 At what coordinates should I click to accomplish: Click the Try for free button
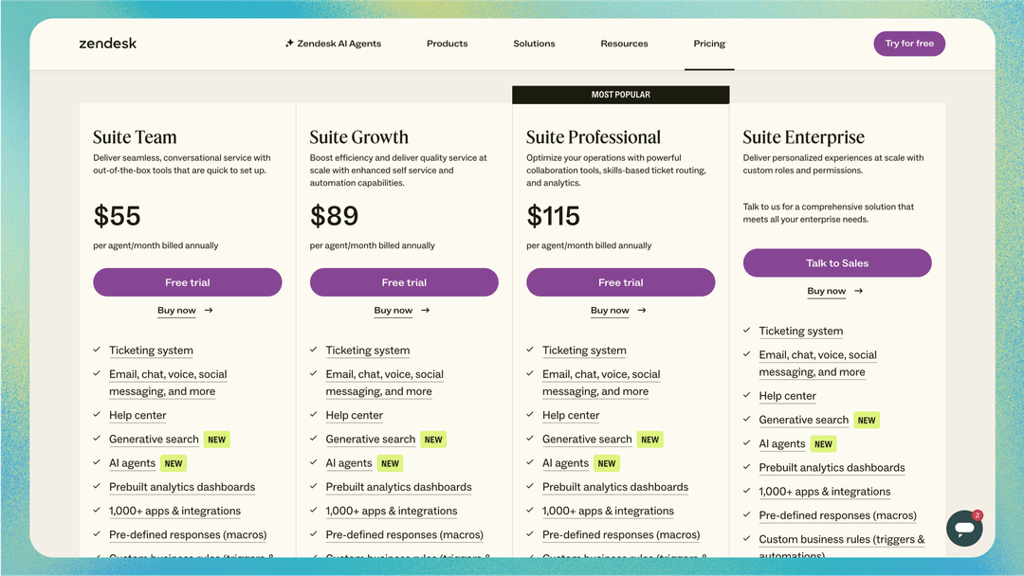(909, 43)
